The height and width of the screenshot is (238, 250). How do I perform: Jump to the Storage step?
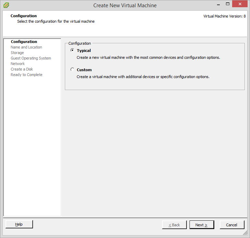17,53
